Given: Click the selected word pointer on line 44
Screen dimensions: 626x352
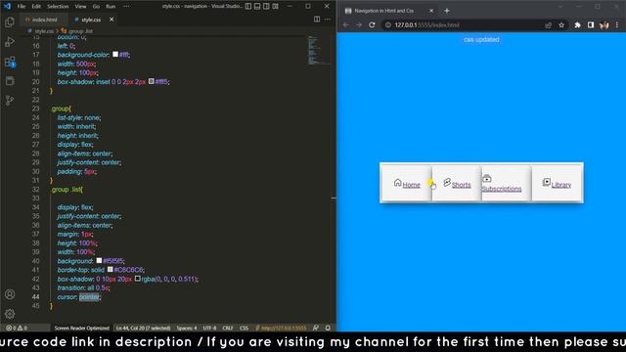Looking at the screenshot, I should (x=89, y=297).
